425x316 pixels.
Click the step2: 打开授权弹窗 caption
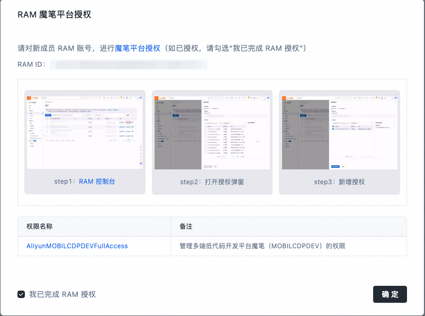point(212,182)
